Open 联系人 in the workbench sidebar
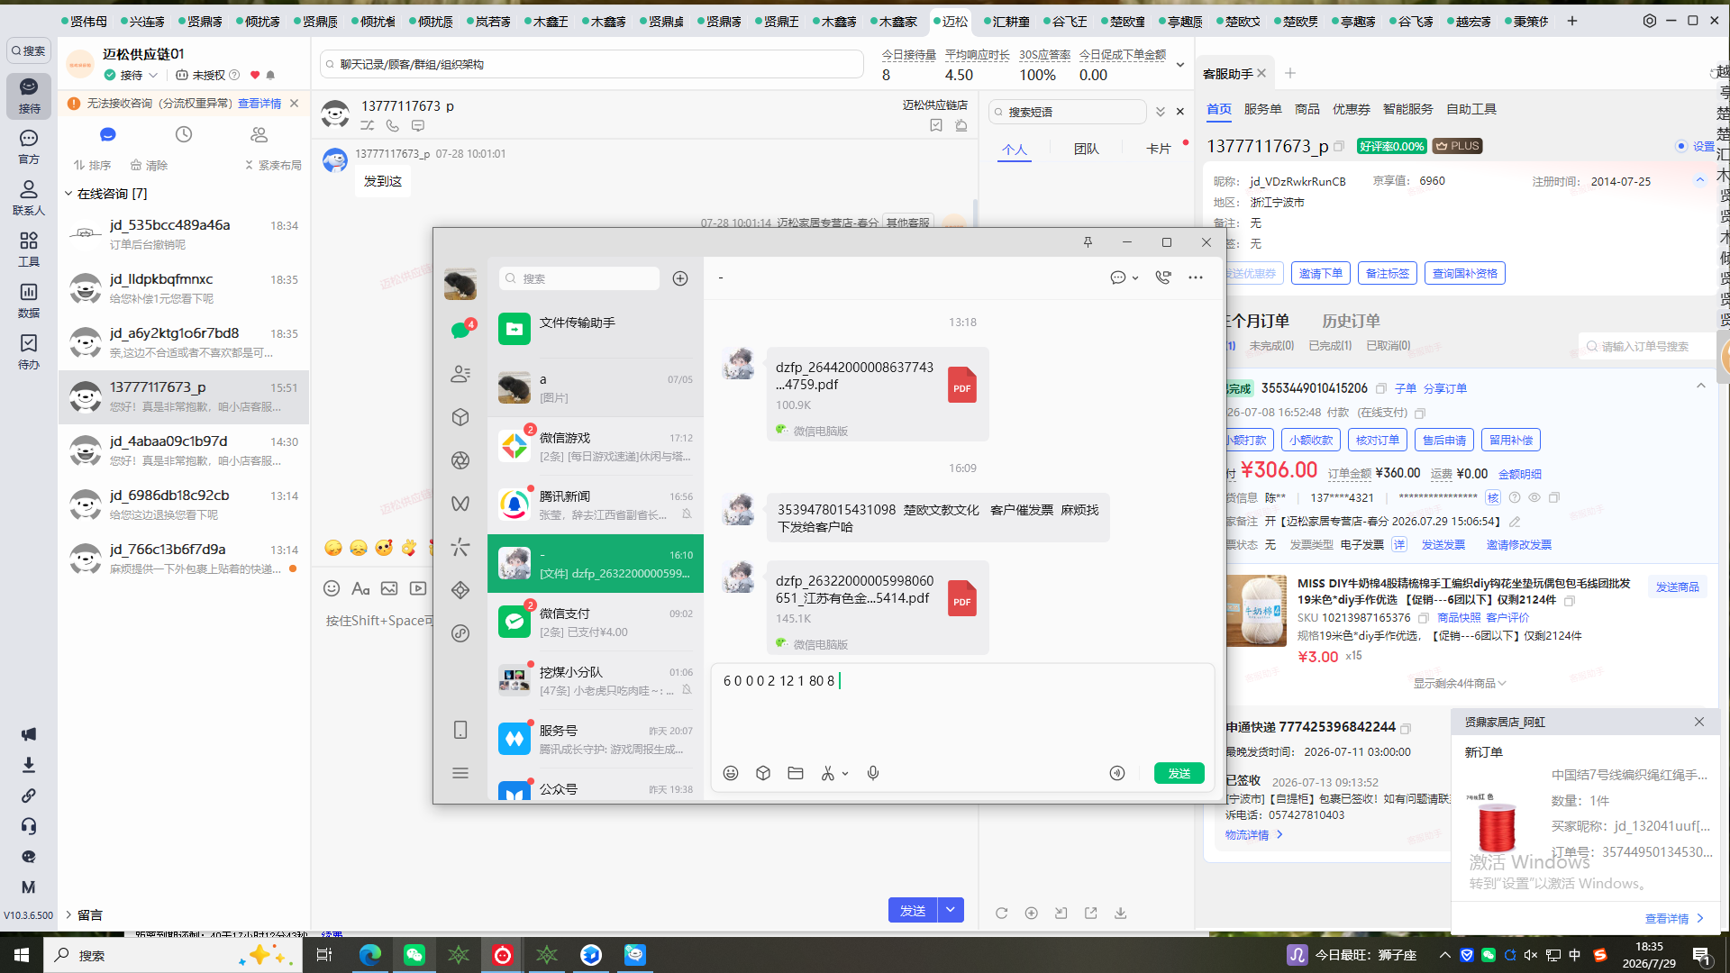Screen dimensions: 1730x973 point(29,197)
